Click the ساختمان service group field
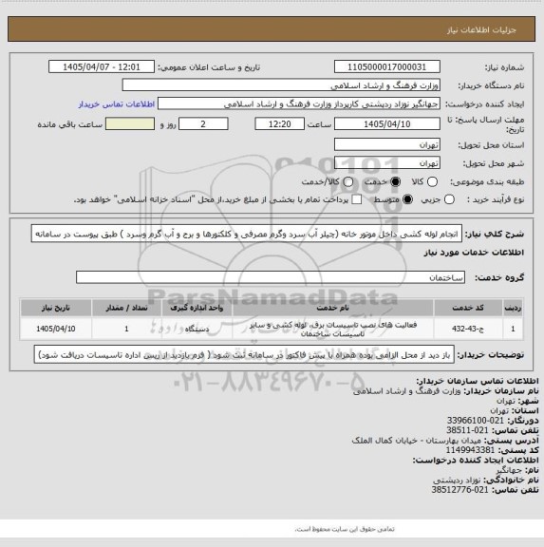 pos(271,277)
